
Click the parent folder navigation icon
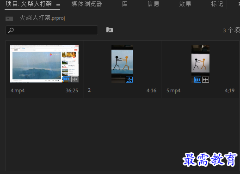pyautogui.click(x=9, y=18)
